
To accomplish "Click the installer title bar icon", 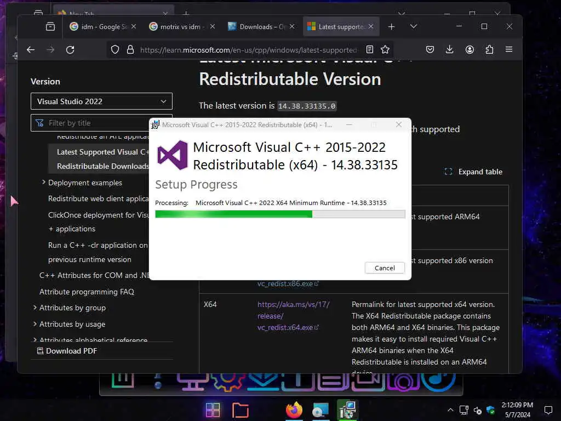I will pyautogui.click(x=155, y=124).
